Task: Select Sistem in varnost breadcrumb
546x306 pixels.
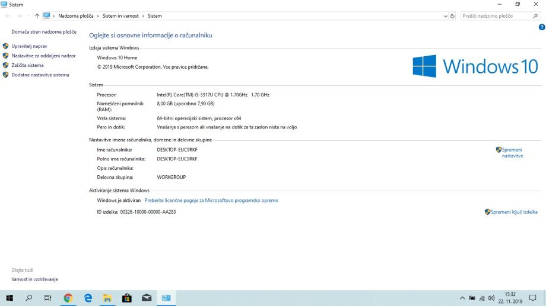Action: [120, 16]
